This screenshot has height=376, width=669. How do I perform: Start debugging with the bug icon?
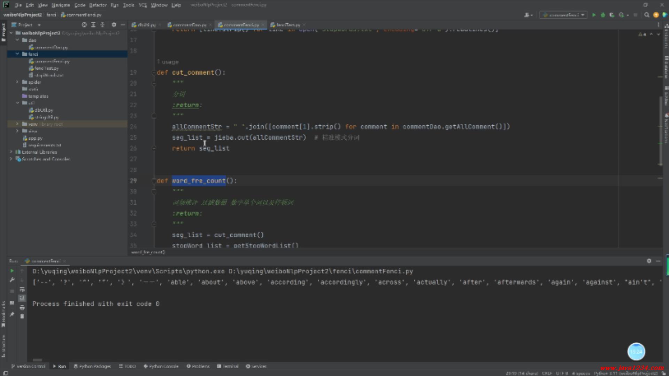(603, 15)
